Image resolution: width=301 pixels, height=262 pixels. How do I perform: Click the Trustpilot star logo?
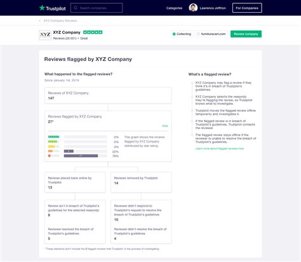(42, 8)
